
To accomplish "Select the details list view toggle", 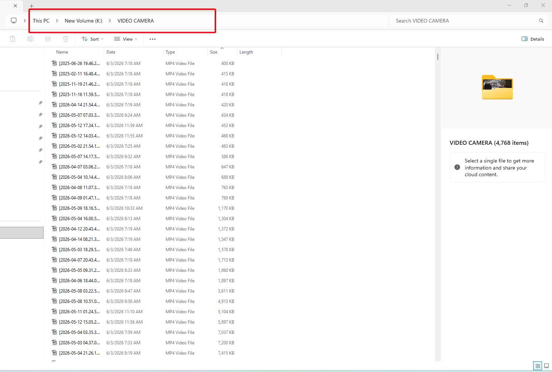I will click(538, 366).
